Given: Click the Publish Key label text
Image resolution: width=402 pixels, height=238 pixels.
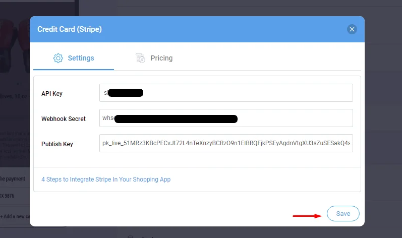Looking at the screenshot, I should pos(57,144).
